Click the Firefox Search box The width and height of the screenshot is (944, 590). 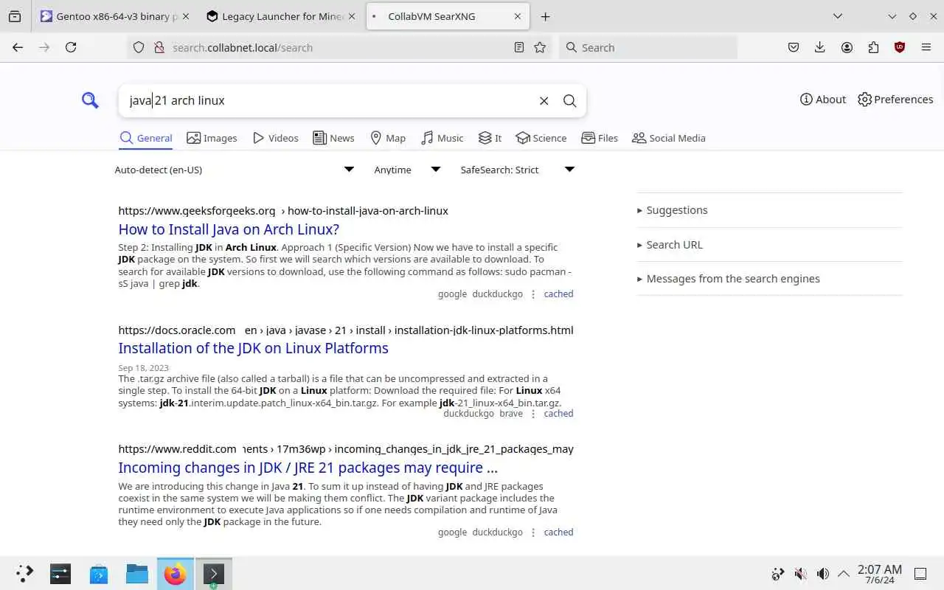point(648,47)
